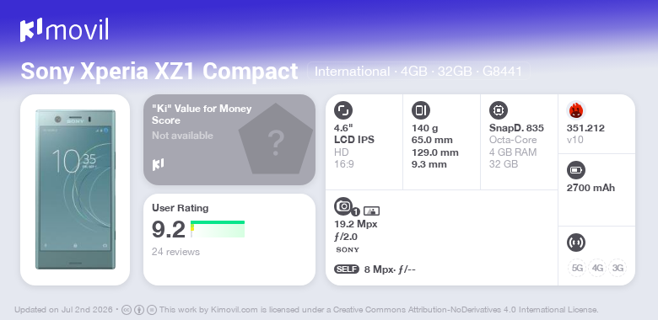
Task: Click the Sony Xperia phone image
Action: click(75, 189)
